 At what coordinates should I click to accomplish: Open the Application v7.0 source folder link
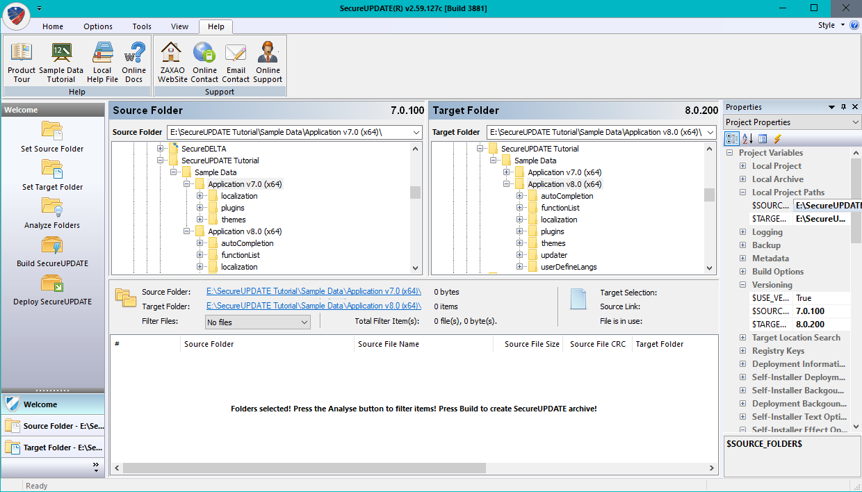[x=314, y=291]
